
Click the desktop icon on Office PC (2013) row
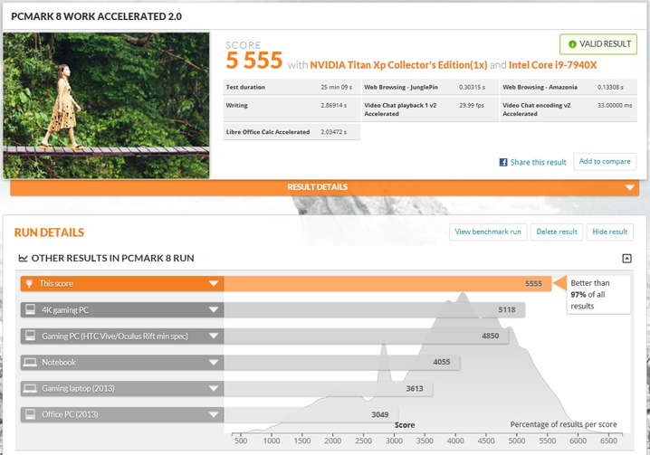point(30,414)
